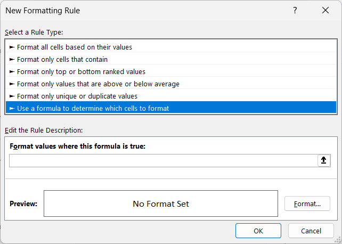This screenshot has height=244, width=342.
Task: Pick 'Format only values above or below average'
Action: click(98, 84)
